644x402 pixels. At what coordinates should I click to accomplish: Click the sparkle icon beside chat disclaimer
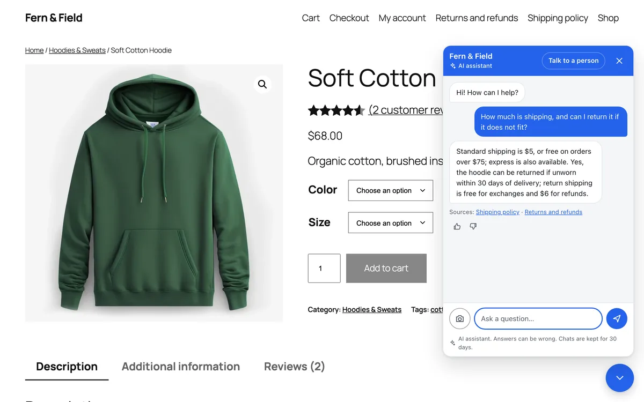coord(452,343)
